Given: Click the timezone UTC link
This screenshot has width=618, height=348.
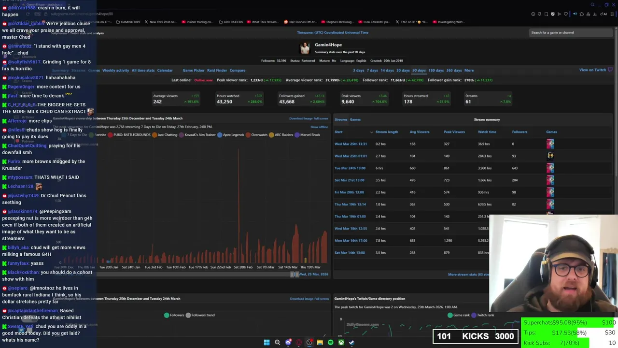Looking at the screenshot, I should pos(333,32).
